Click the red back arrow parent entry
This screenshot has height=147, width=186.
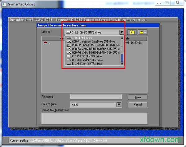pos(46,43)
